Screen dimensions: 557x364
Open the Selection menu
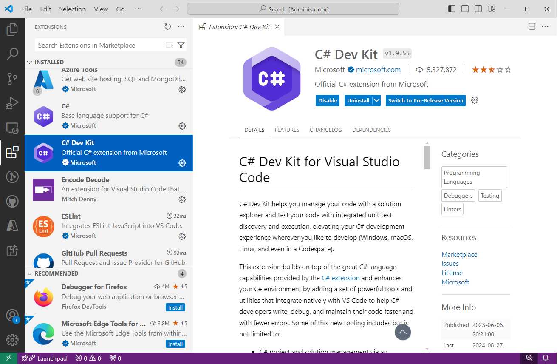pyautogui.click(x=72, y=9)
